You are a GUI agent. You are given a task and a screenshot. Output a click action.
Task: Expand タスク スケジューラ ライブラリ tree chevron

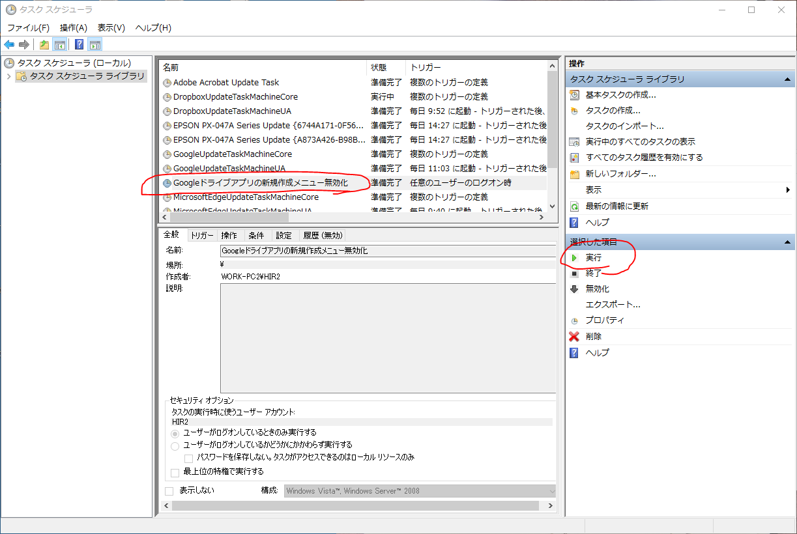(x=8, y=76)
